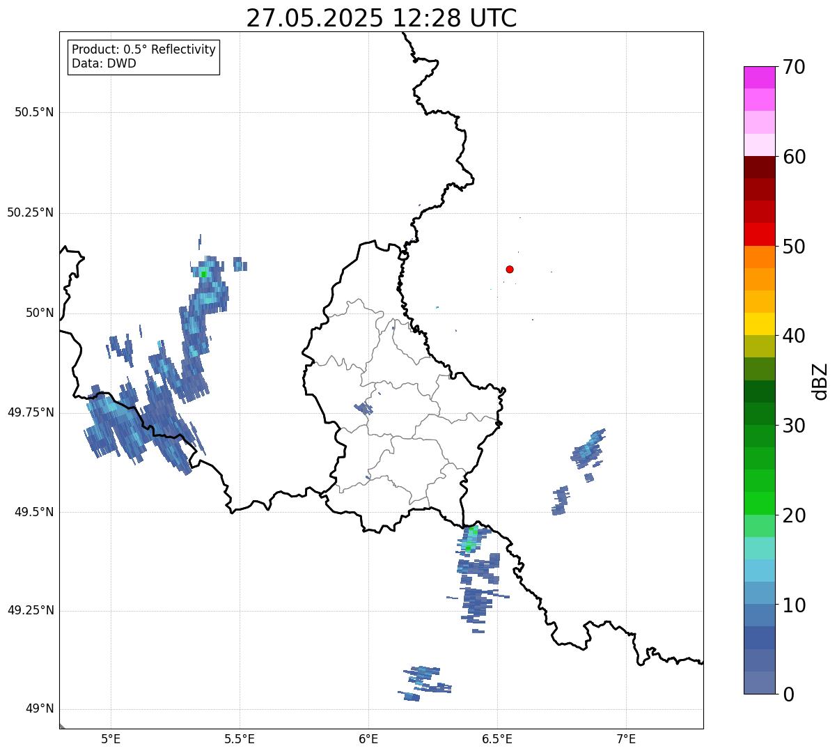Click the colorbar's 30 tick label
The image size is (837, 753).
(x=794, y=426)
